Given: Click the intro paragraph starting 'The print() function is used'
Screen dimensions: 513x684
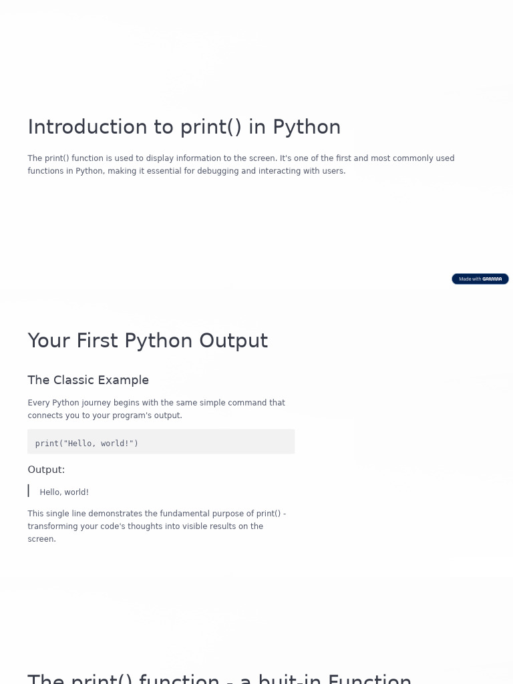Looking at the screenshot, I should click(x=240, y=164).
